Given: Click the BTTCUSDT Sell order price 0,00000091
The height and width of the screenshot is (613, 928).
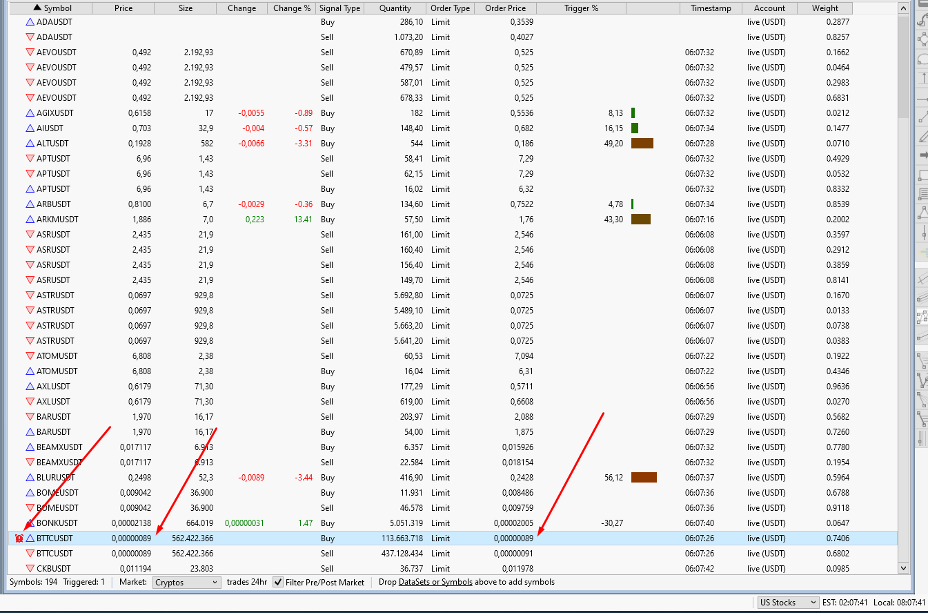Looking at the screenshot, I should [513, 554].
